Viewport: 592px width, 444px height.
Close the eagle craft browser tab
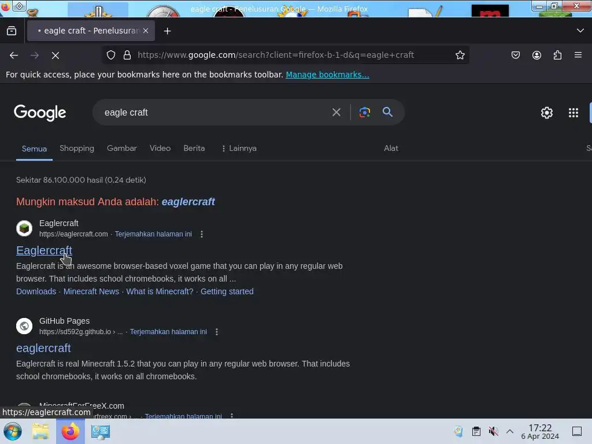(x=146, y=31)
